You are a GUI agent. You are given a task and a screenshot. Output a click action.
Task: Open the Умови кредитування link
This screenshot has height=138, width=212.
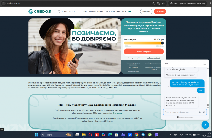click(133, 71)
